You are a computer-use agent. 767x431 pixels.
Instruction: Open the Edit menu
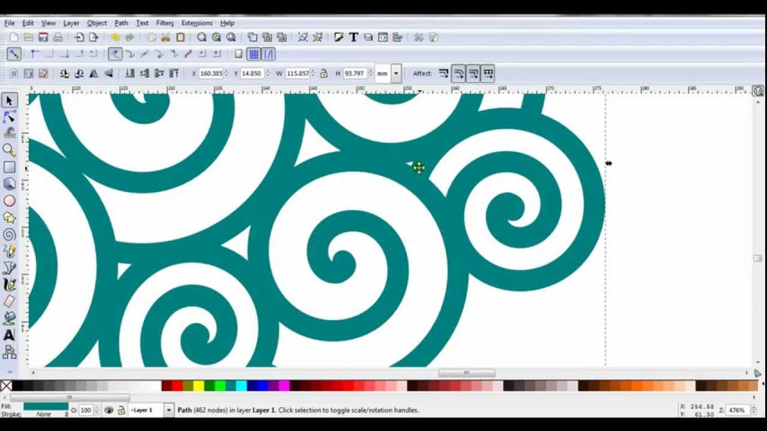point(28,23)
